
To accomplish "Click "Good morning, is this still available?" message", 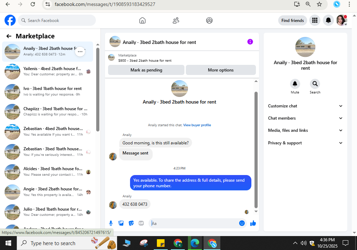I will [155, 143].
